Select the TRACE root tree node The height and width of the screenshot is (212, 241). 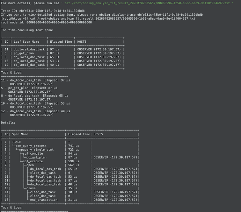click(x=16, y=142)
